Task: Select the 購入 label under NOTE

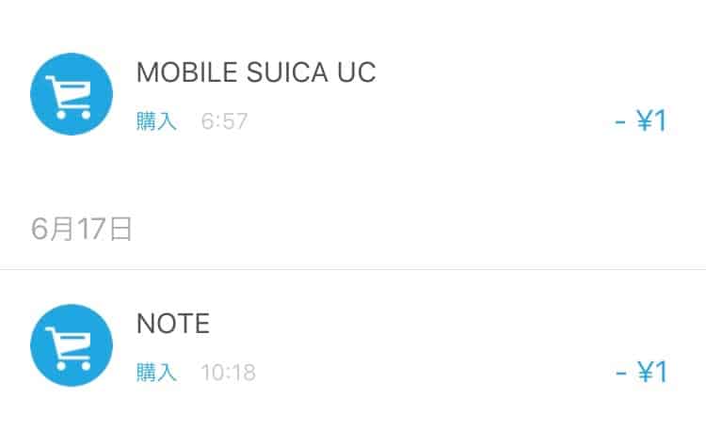Action: click(x=156, y=373)
